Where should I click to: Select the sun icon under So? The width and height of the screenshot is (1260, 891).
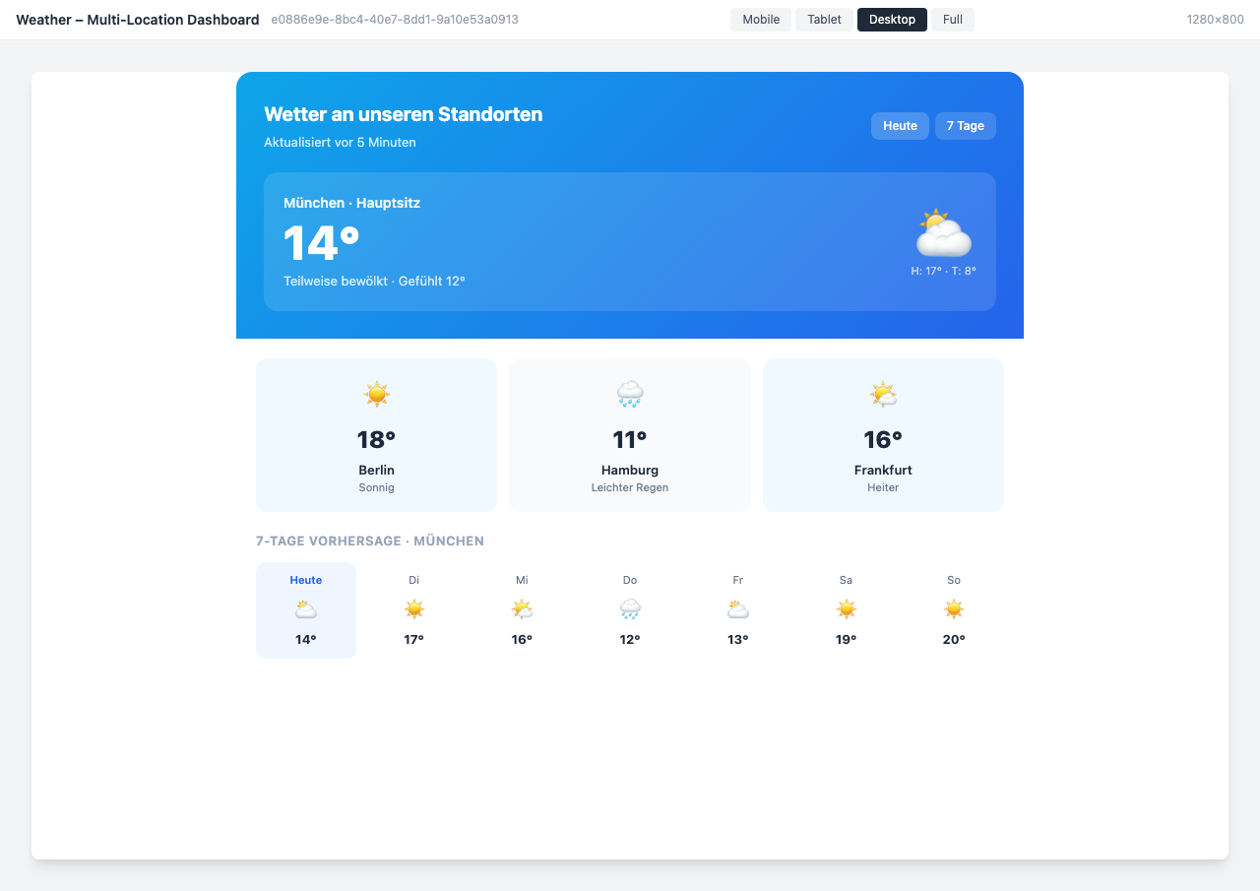pos(953,608)
